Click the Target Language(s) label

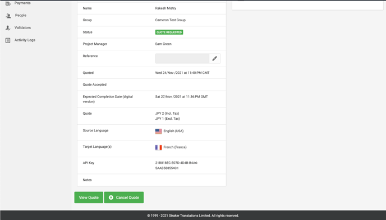click(97, 147)
